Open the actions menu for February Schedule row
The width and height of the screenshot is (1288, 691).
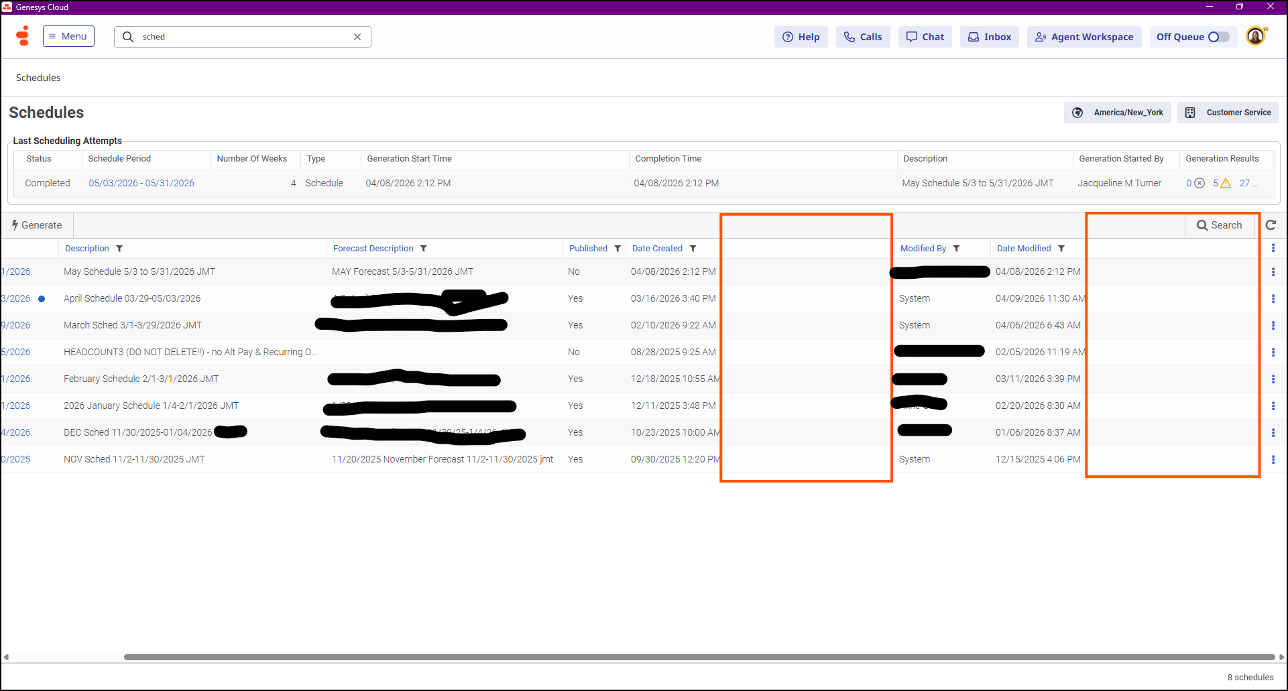click(1273, 379)
